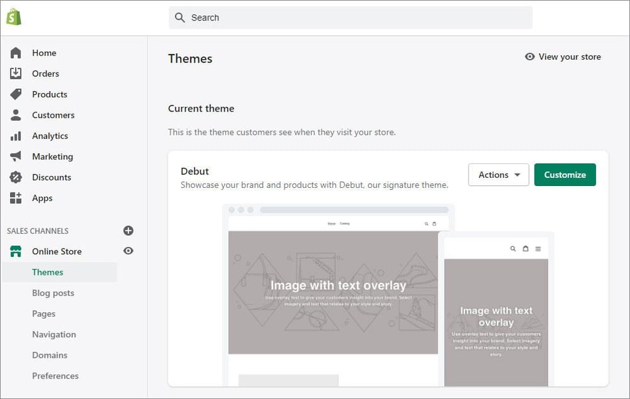This screenshot has width=630, height=399.
Task: Add a sales channel with the plus icon
Action: pos(128,230)
